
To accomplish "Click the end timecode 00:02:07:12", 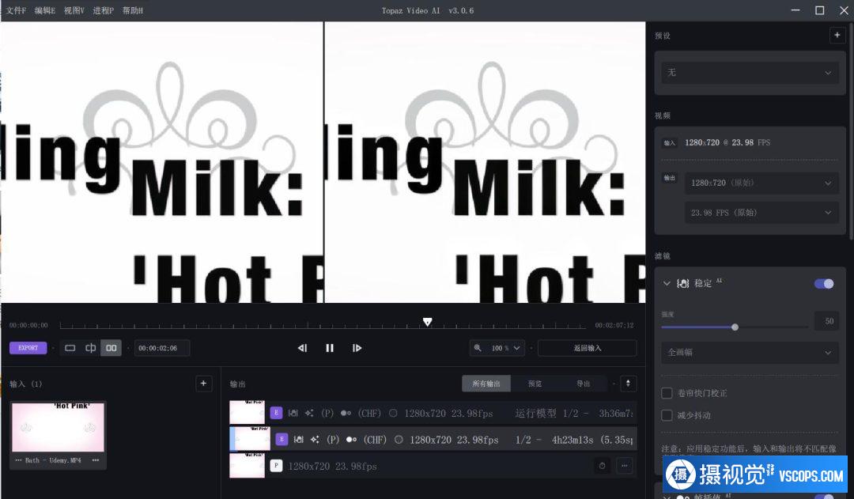I will pyautogui.click(x=614, y=325).
